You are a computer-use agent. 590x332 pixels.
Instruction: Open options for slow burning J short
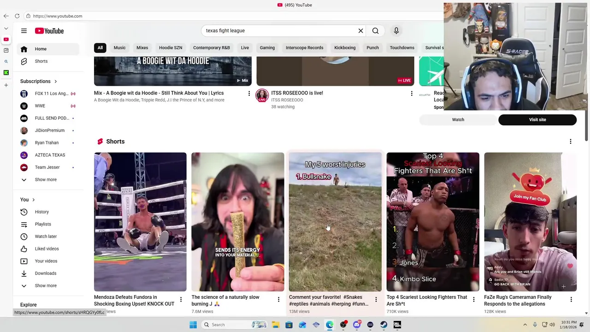[278, 300]
